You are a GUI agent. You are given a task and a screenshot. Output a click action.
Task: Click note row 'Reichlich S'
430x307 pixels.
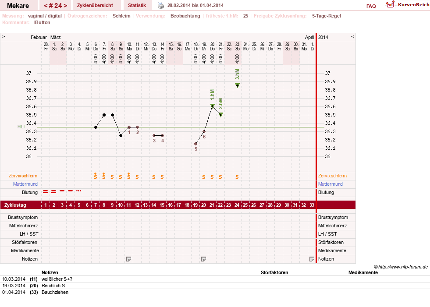(x=53, y=286)
